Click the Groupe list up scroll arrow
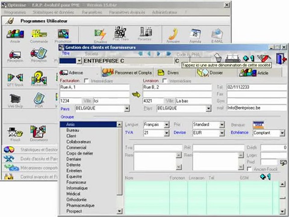 120,124
